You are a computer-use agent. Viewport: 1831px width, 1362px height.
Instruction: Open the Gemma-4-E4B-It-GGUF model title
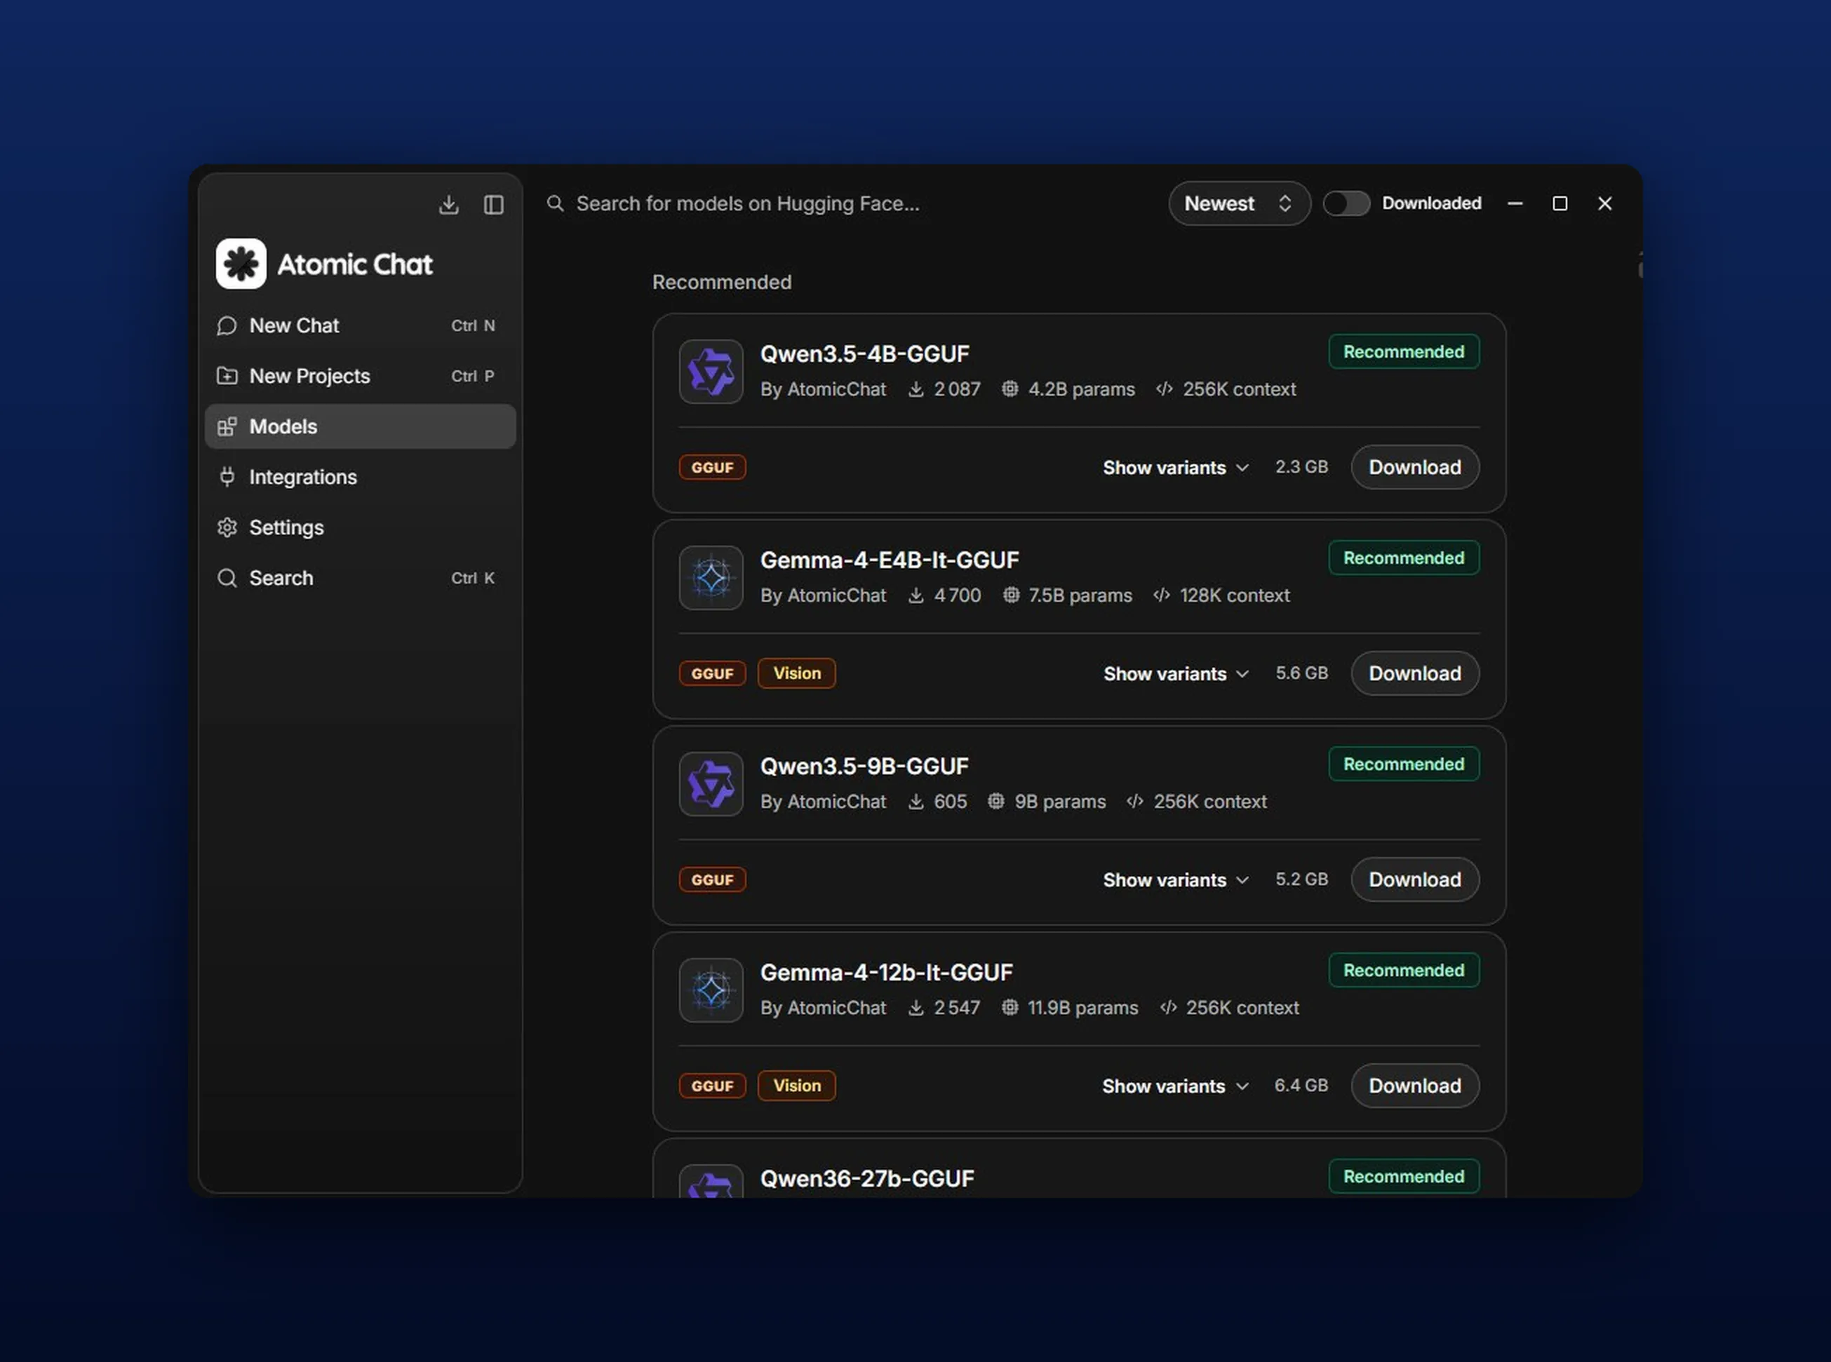click(x=889, y=560)
